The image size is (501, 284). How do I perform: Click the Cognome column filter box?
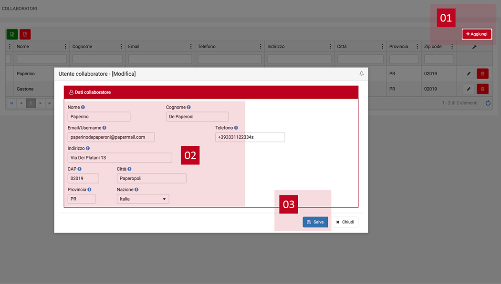point(97,59)
